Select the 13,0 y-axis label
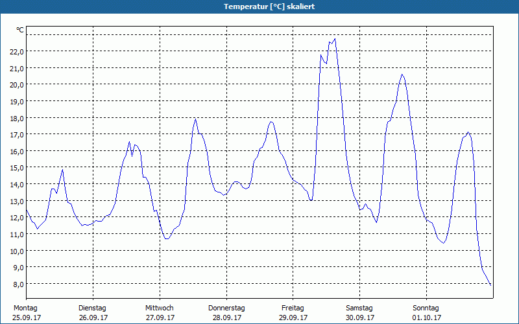 pos(18,202)
